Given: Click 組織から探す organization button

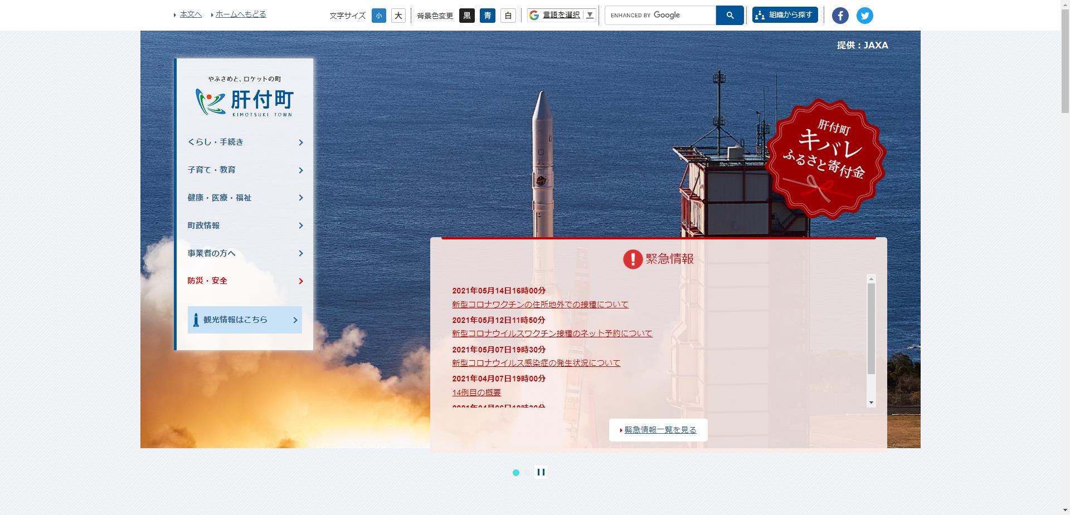Looking at the screenshot, I should [785, 15].
